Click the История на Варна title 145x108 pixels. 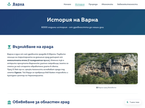(x=73, y=20)
